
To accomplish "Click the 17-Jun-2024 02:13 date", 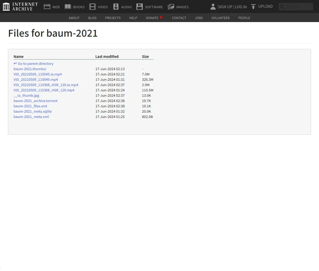I will tap(110, 69).
